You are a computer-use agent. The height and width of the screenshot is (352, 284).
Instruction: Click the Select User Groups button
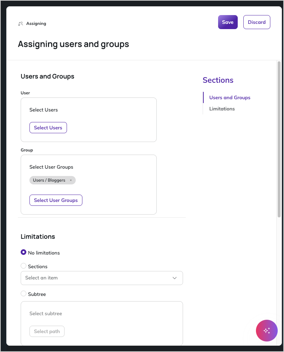pos(56,200)
